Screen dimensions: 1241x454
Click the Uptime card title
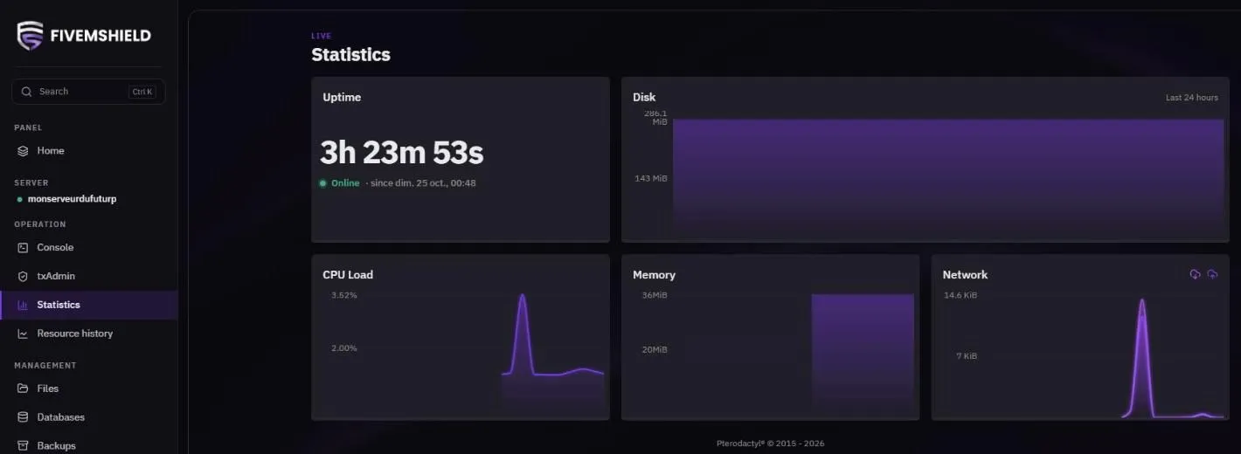pos(342,97)
